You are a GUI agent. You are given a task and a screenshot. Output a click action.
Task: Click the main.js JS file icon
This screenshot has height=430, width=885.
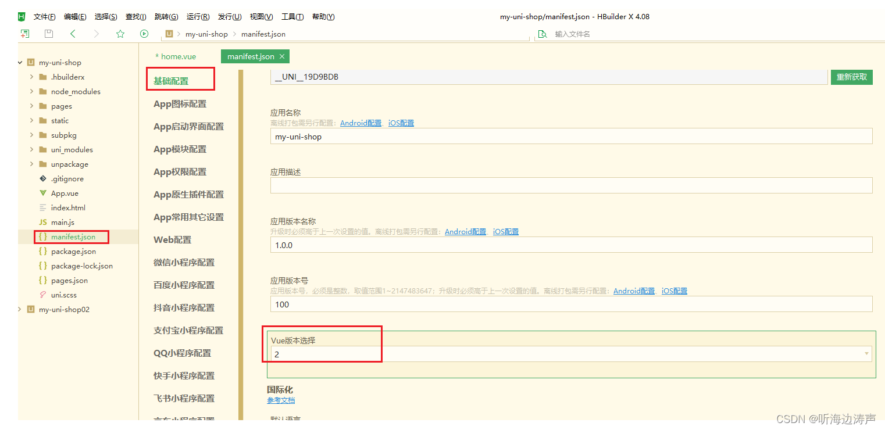42,222
